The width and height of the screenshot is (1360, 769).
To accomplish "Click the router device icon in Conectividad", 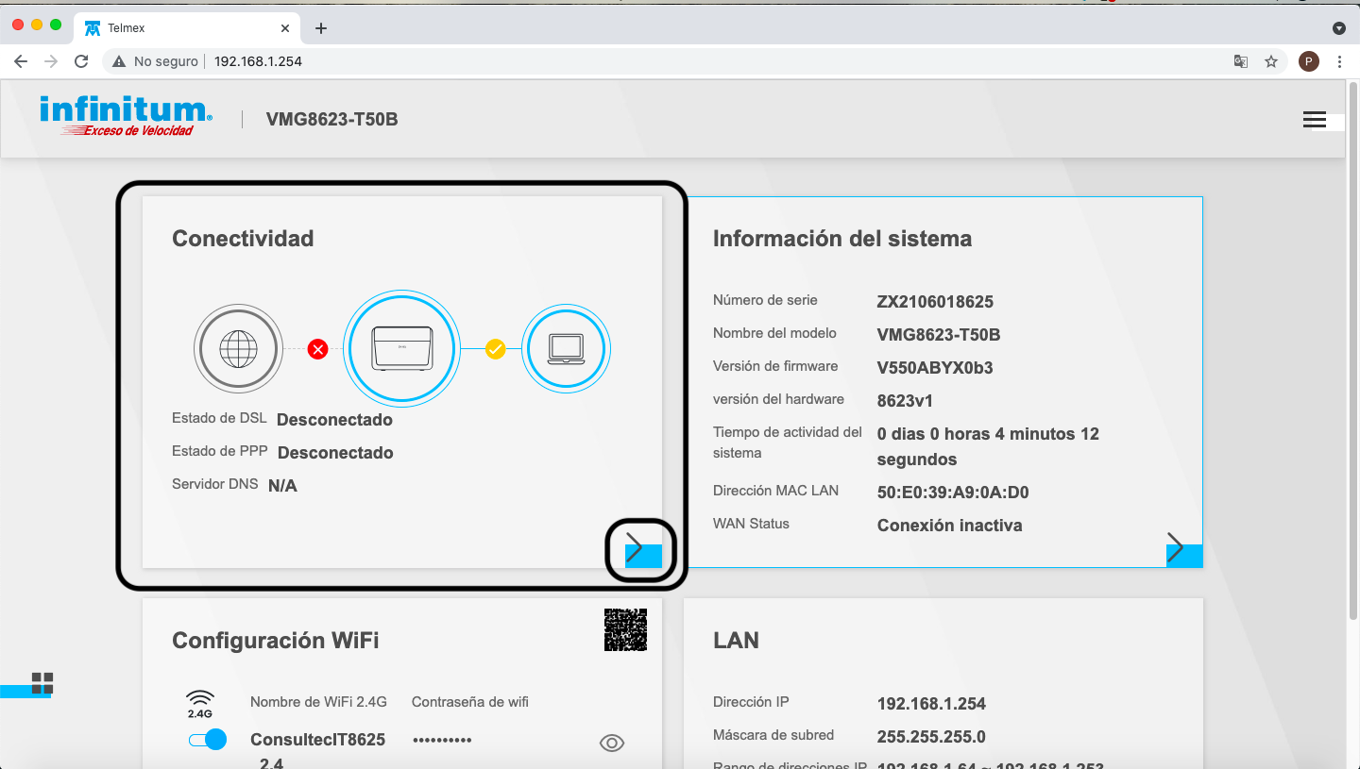I will [x=401, y=348].
